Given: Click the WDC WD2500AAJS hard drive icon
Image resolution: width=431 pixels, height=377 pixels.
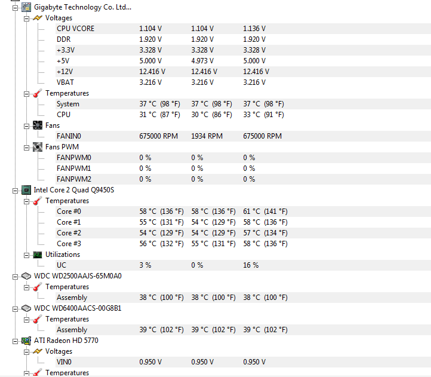Looking at the screenshot, I should click(x=26, y=276).
